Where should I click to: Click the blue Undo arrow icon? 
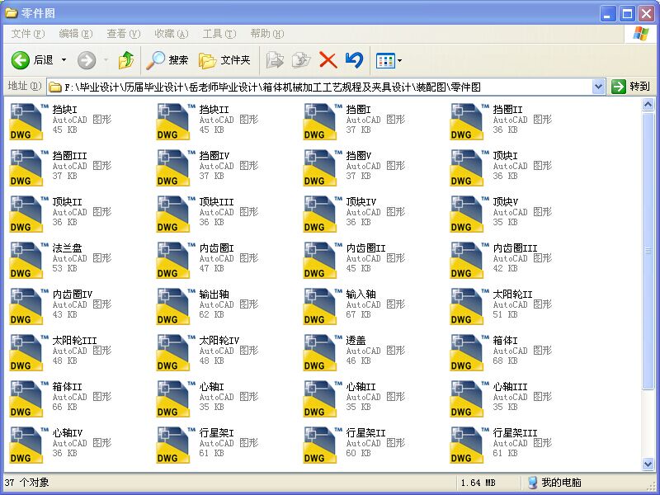click(354, 60)
